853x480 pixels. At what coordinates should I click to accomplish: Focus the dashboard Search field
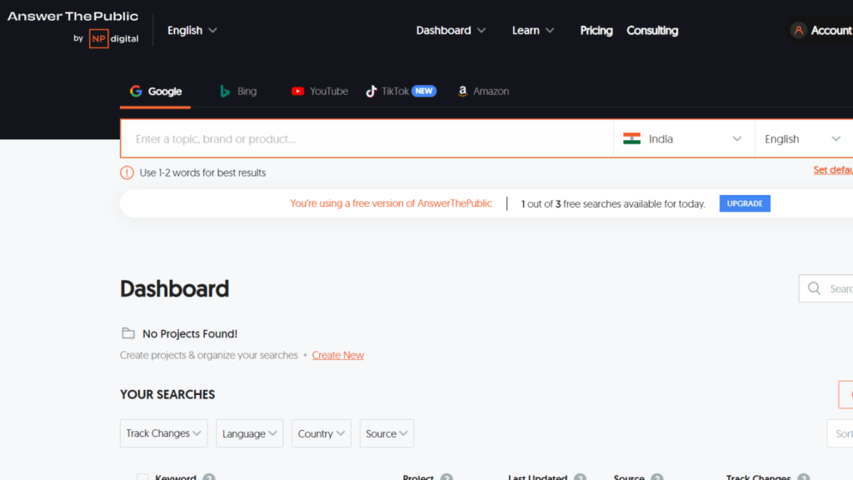coord(826,288)
